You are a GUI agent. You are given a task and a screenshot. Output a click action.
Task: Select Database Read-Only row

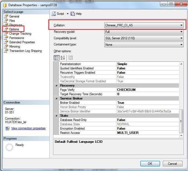pyautogui.click(x=119, y=120)
